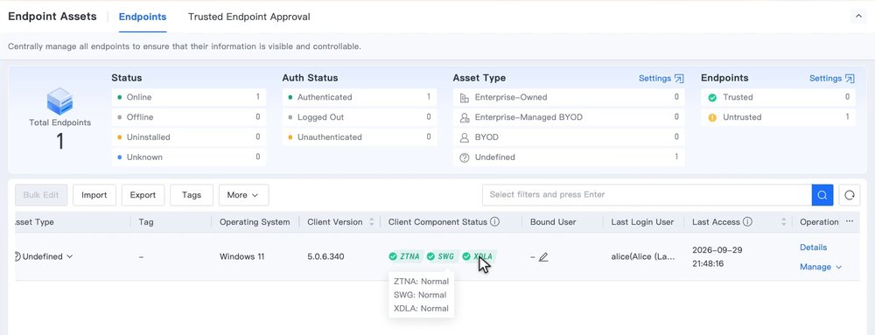This screenshot has height=335, width=875.
Task: Expand the More dropdown menu
Action: pos(243,195)
